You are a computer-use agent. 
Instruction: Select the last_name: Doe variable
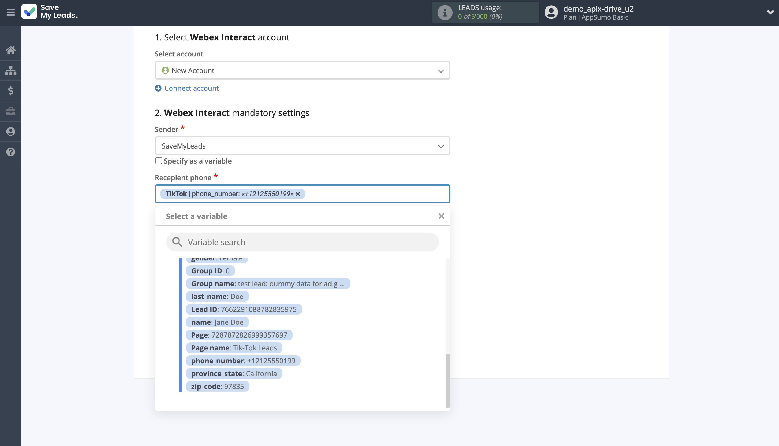point(217,297)
